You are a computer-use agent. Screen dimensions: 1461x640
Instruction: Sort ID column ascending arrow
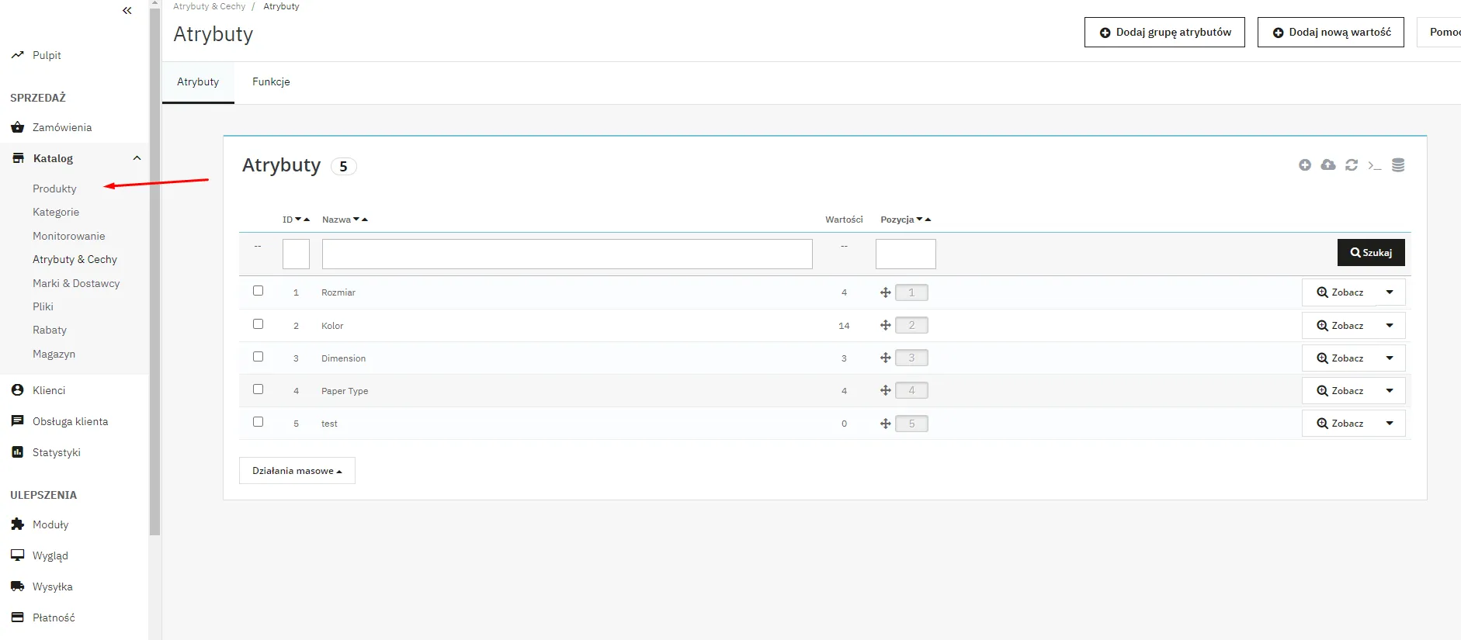307,220
